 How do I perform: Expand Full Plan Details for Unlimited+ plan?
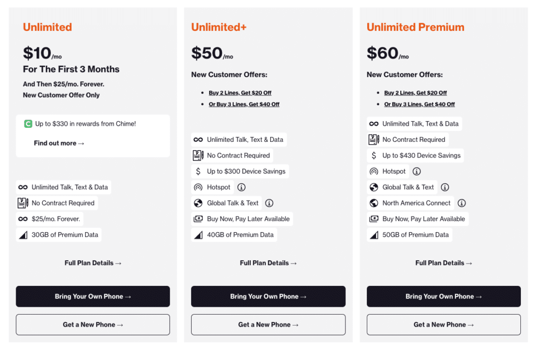pyautogui.click(x=268, y=263)
